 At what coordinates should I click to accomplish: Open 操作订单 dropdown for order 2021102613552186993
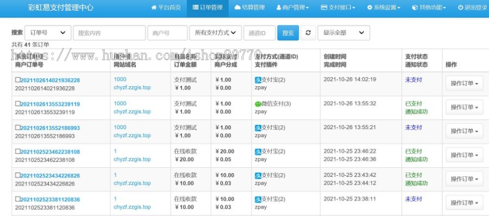[465, 131]
